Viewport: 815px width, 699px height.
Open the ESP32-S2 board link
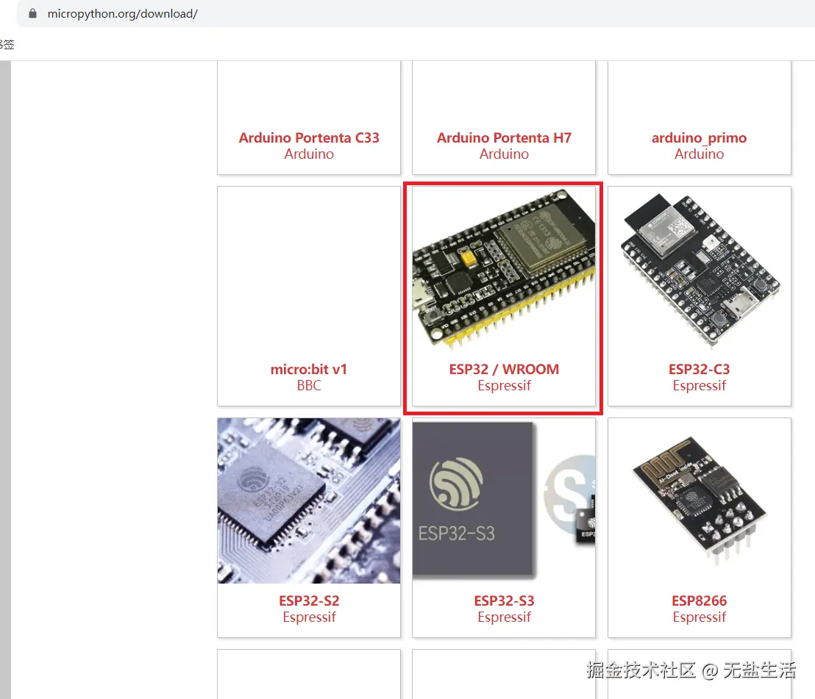[x=309, y=601]
